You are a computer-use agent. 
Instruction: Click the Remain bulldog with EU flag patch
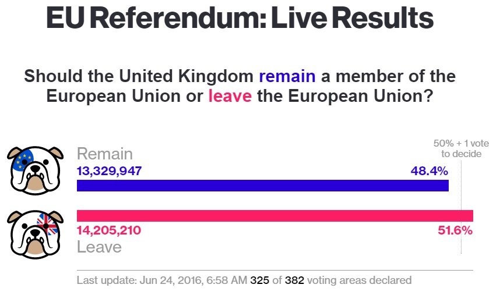click(35, 170)
